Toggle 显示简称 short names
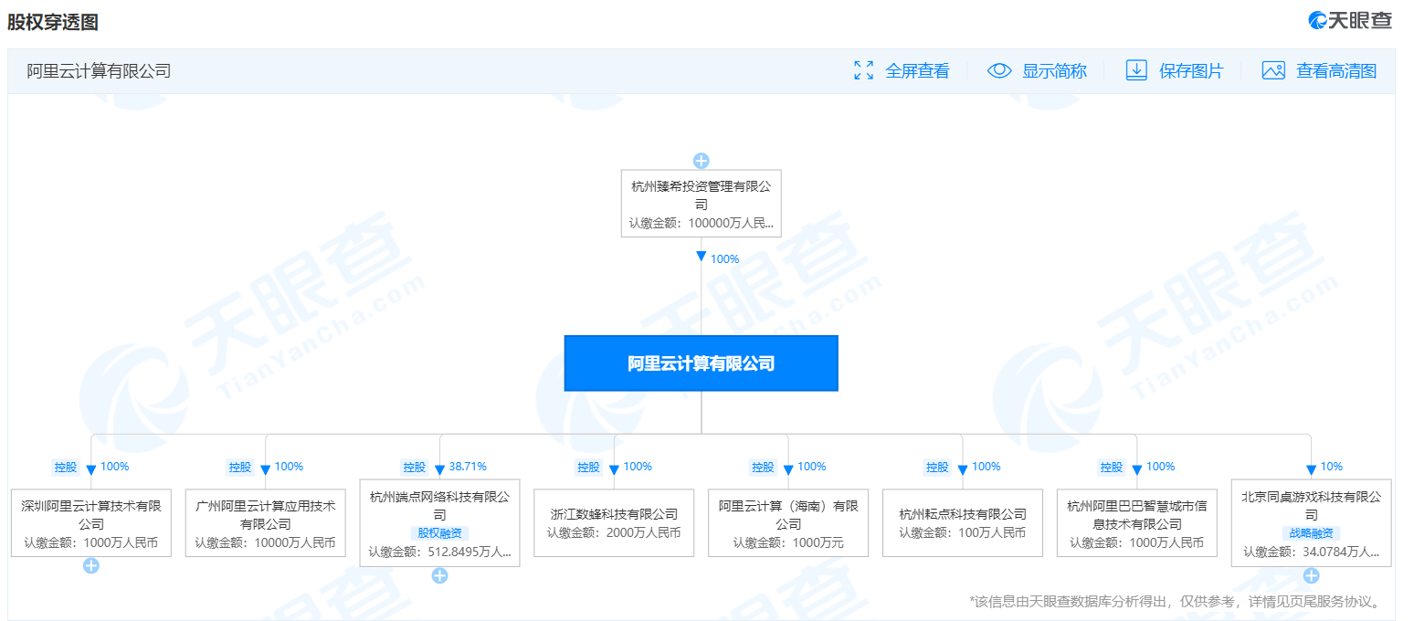The width and height of the screenshot is (1414, 621). (x=1054, y=70)
